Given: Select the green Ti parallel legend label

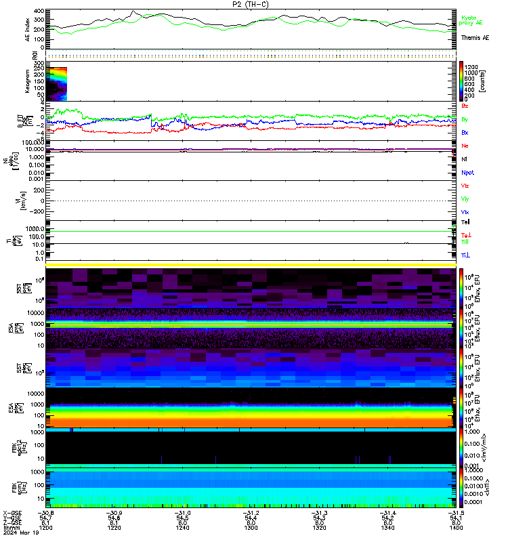Looking at the screenshot, I should [465, 242].
